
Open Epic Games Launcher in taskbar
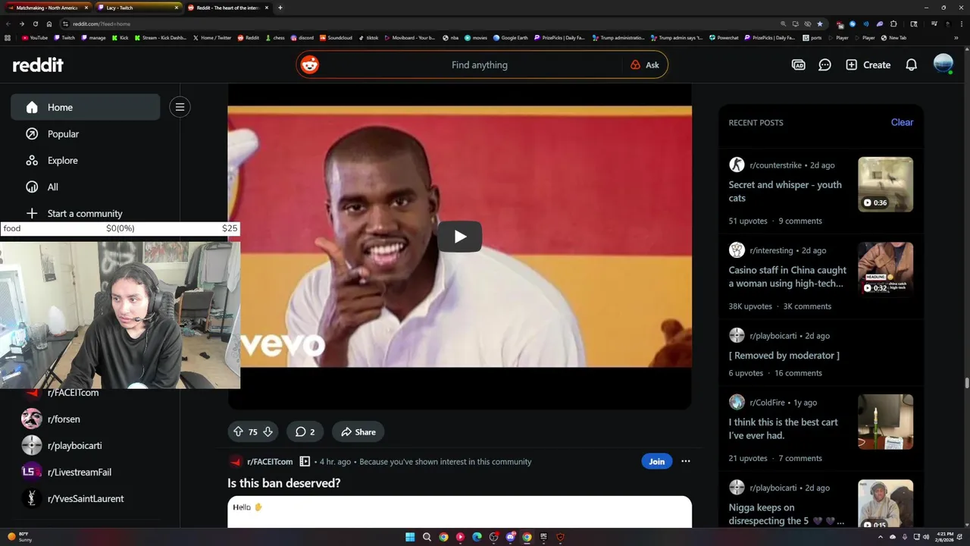pyautogui.click(x=543, y=537)
